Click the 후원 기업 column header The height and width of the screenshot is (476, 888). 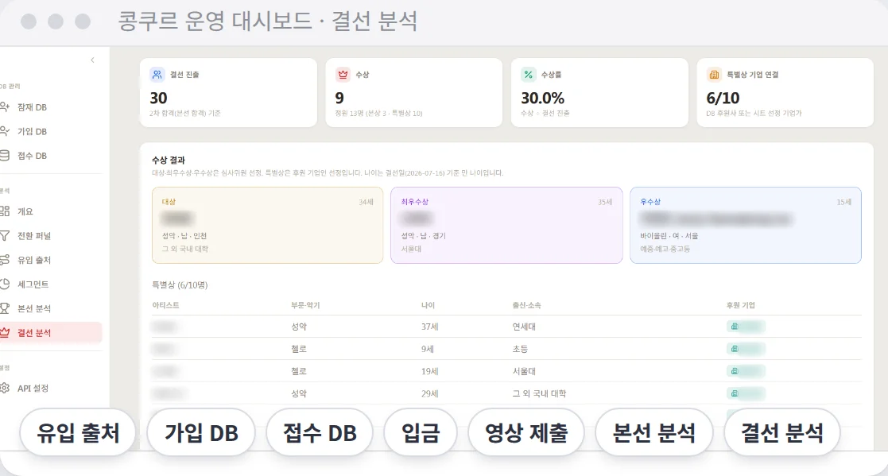tap(741, 305)
